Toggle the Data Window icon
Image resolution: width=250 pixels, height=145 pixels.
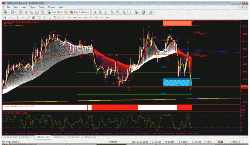tap(26, 12)
